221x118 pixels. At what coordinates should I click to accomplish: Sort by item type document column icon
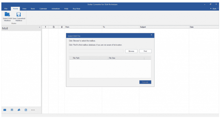pyautogui.click(x=54, y=27)
